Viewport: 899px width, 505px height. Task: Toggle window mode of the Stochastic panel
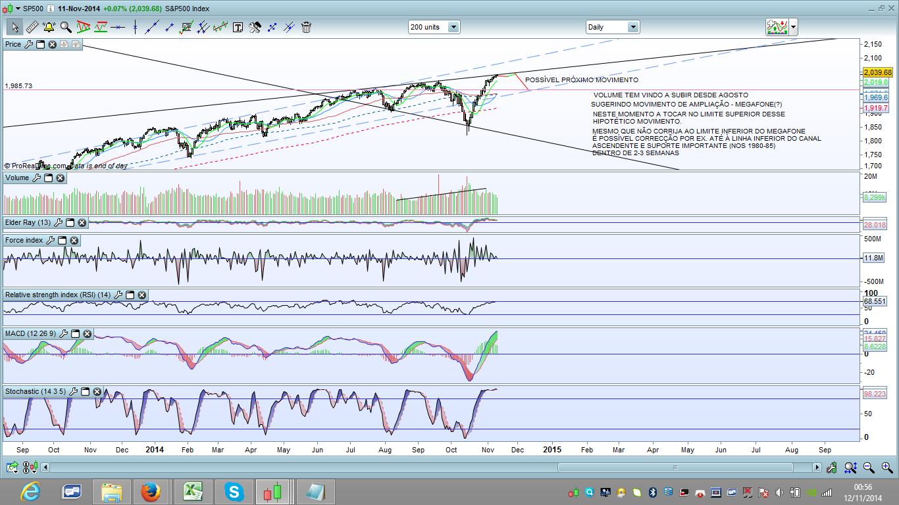(85, 392)
